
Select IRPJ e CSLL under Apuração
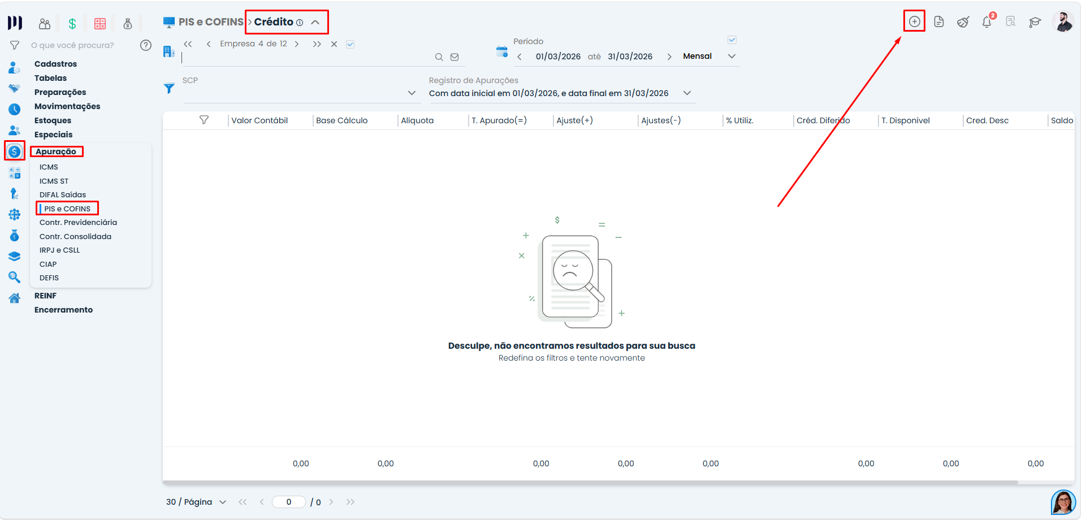pyautogui.click(x=59, y=250)
